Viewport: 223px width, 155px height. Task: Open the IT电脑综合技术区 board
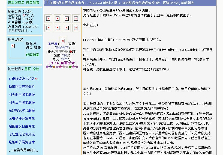[22, 79]
